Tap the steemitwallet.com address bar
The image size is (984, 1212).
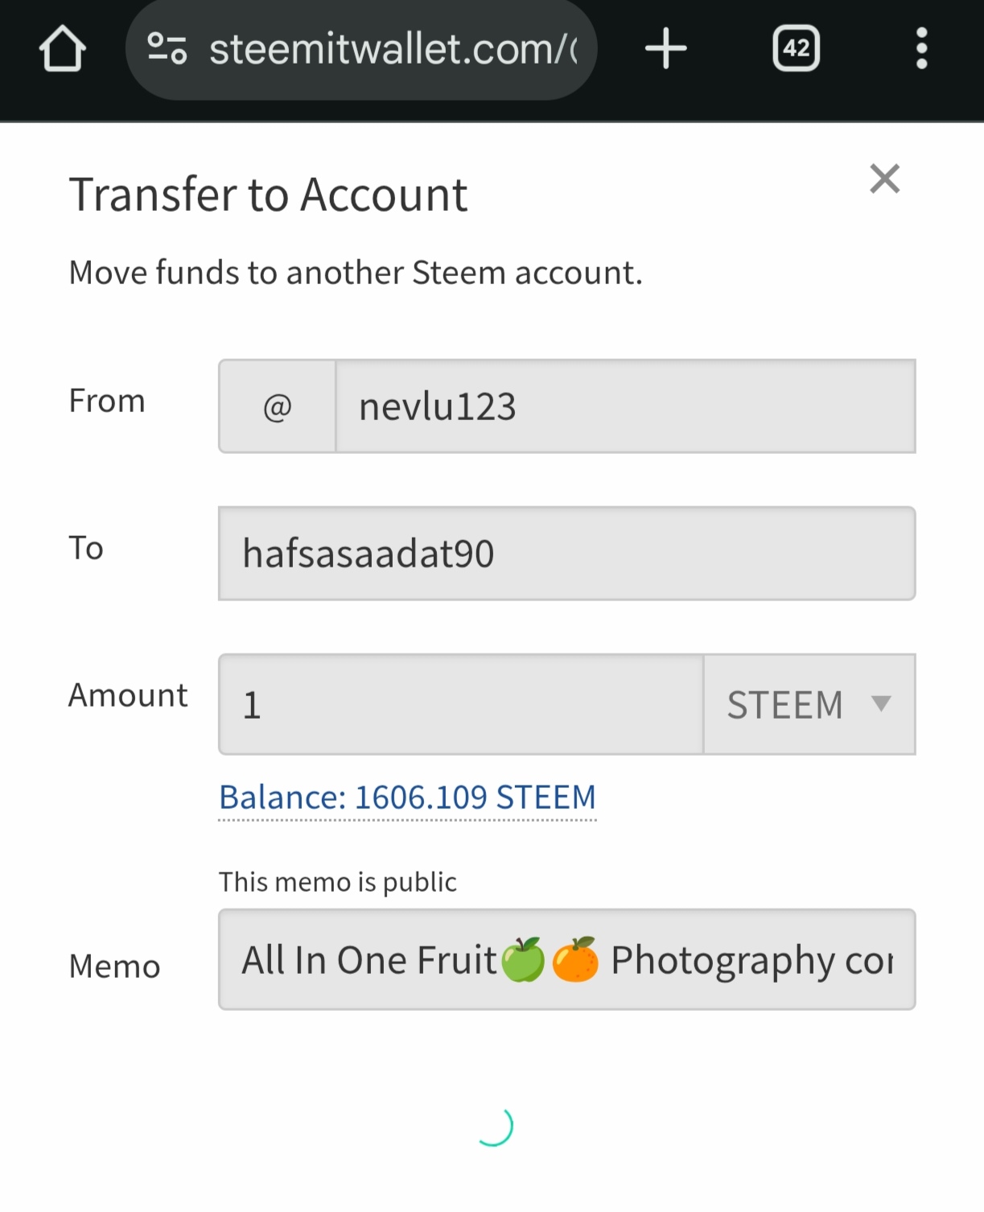pyautogui.click(x=361, y=49)
